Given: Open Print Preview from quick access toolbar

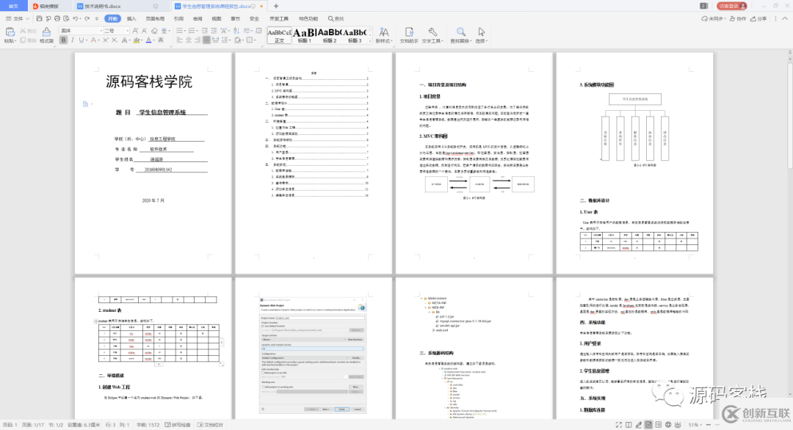Looking at the screenshot, I should 66,18.
